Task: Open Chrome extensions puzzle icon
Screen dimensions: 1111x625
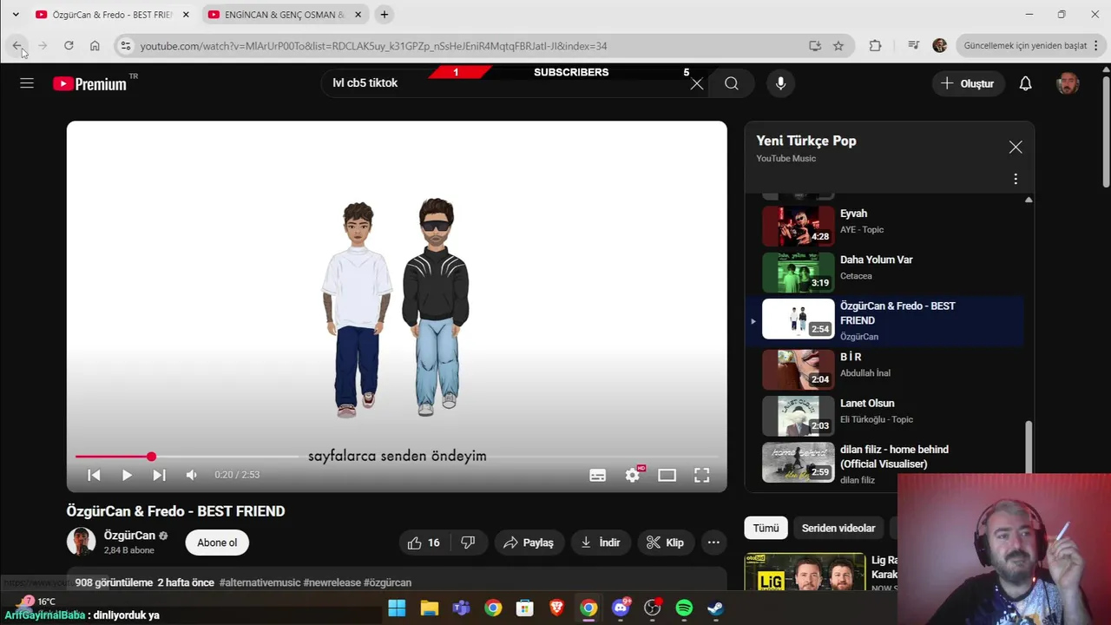Action: (x=875, y=46)
